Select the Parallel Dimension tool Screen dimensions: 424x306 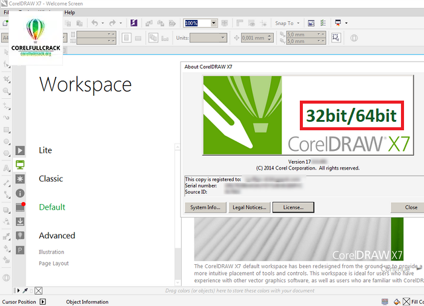tap(7, 183)
